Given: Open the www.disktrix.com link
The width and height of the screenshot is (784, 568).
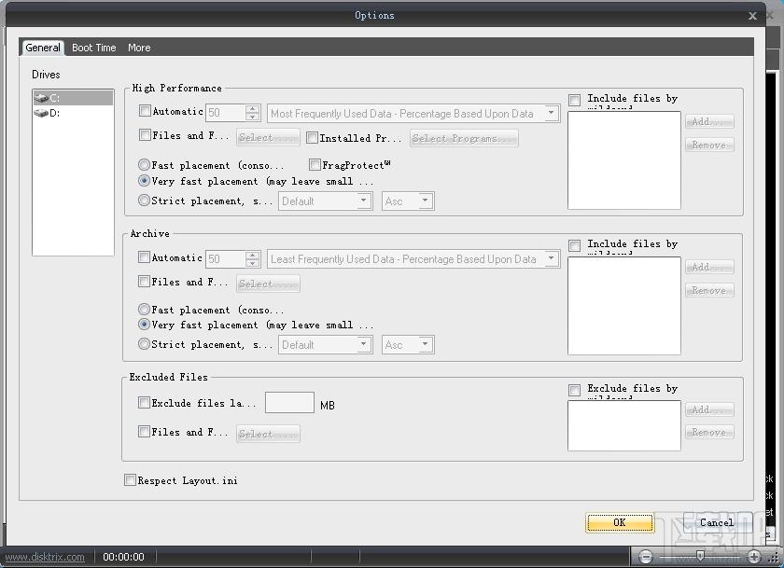Looking at the screenshot, I should (44, 557).
